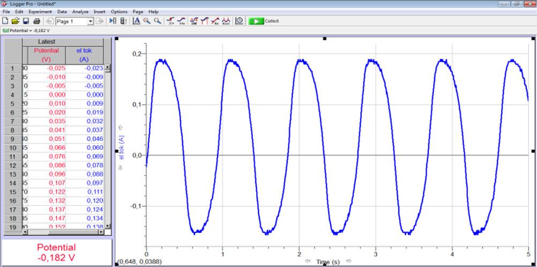Open the Edit menu
537x267 pixels.
tap(19, 11)
